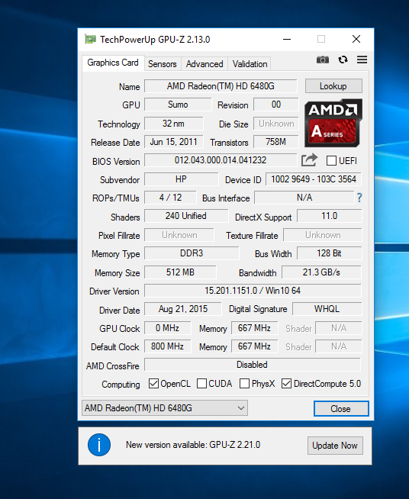
Task: Take a screenshot with the camera icon
Action: 323,60
